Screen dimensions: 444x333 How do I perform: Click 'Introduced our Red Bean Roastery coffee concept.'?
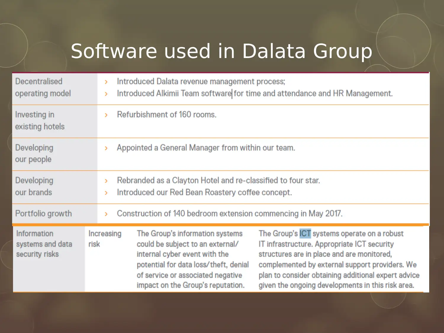point(204,192)
